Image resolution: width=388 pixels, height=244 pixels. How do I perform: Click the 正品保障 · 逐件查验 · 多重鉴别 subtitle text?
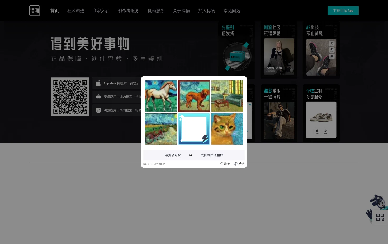pyautogui.click(x=107, y=58)
